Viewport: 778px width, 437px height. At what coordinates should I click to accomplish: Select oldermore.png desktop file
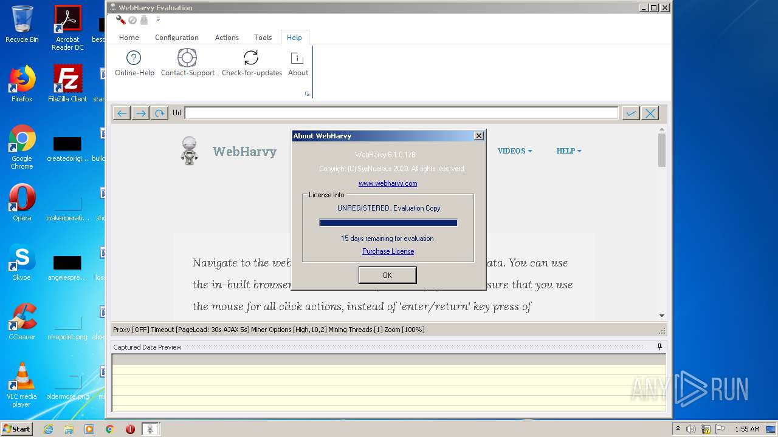[67, 386]
